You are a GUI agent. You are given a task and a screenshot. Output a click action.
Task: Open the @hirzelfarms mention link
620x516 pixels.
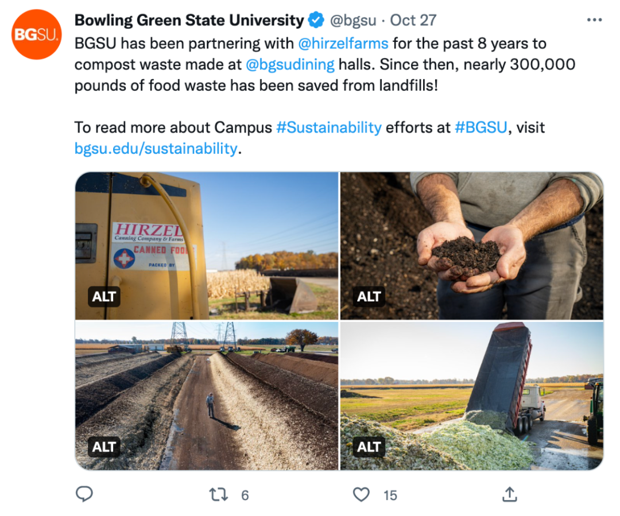(343, 43)
